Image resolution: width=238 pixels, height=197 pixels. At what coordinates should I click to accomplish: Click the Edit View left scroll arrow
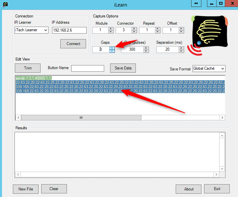18,117
